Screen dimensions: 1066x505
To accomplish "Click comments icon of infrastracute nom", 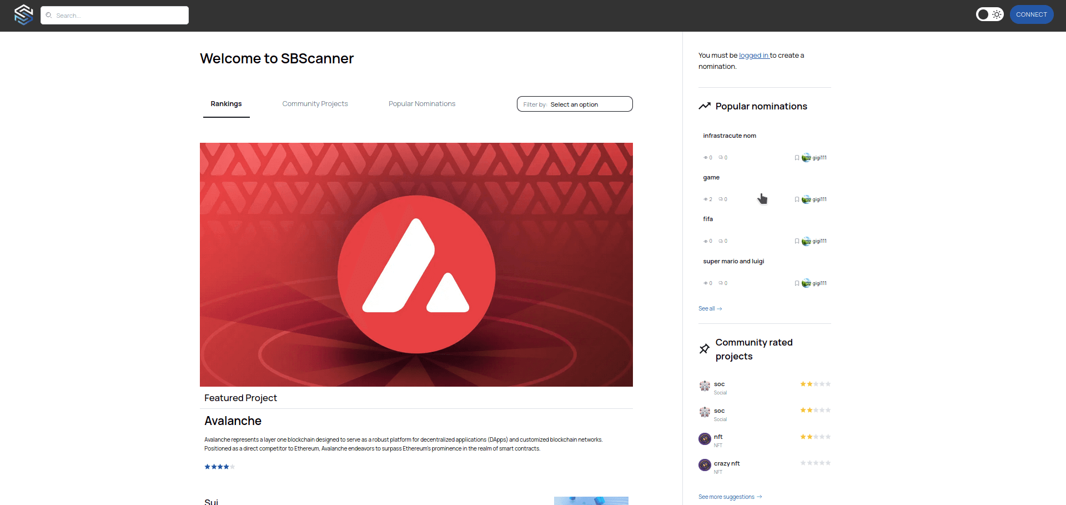I will click(x=721, y=158).
